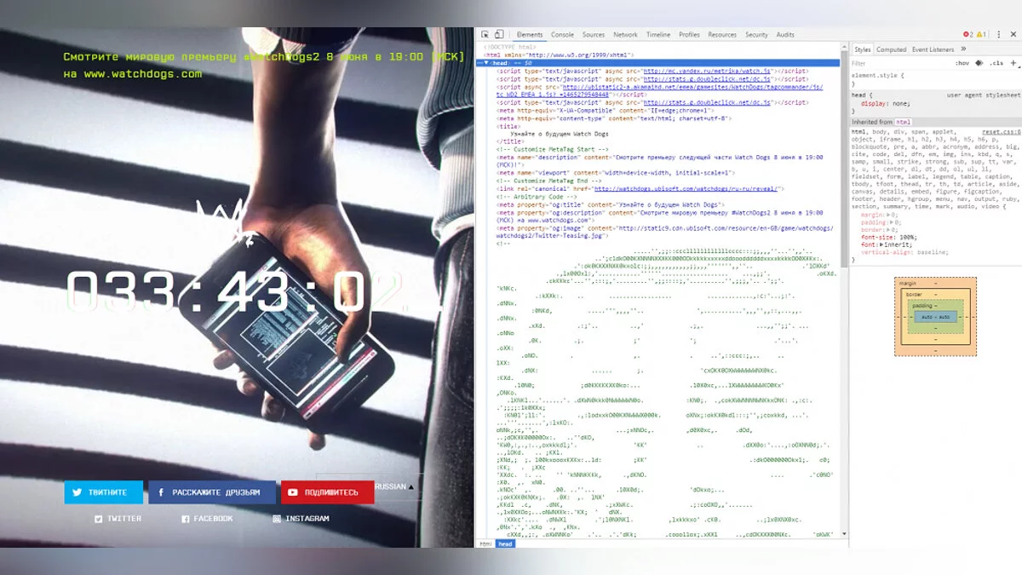
Task: Open the Network tab
Action: pyautogui.click(x=625, y=35)
